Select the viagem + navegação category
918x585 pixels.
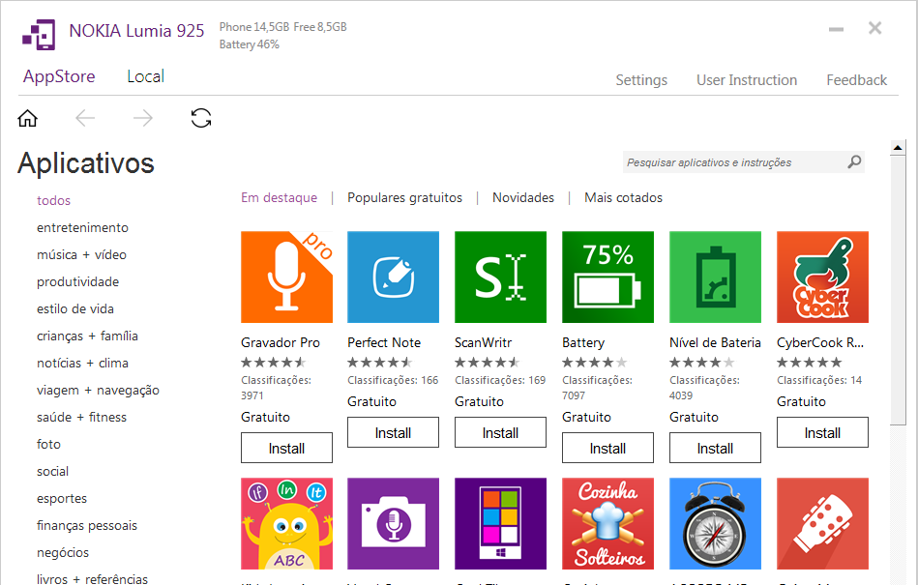tap(98, 391)
